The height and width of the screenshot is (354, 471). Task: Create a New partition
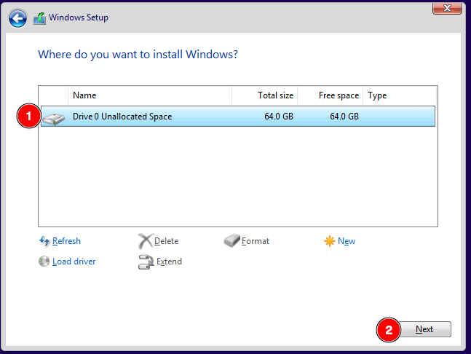click(x=347, y=241)
